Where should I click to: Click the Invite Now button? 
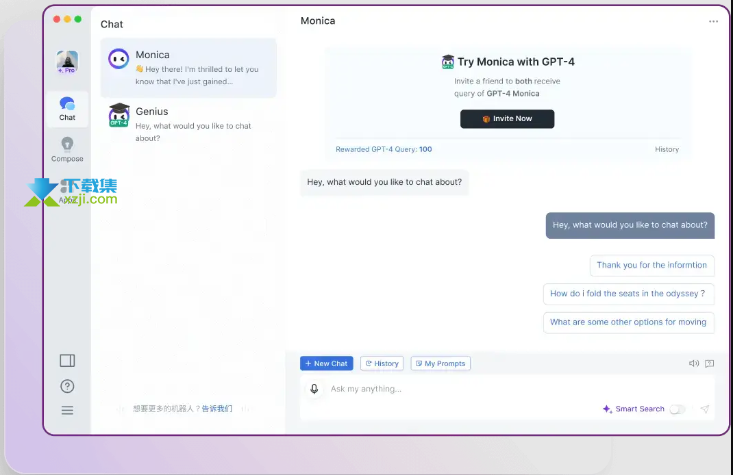(507, 118)
